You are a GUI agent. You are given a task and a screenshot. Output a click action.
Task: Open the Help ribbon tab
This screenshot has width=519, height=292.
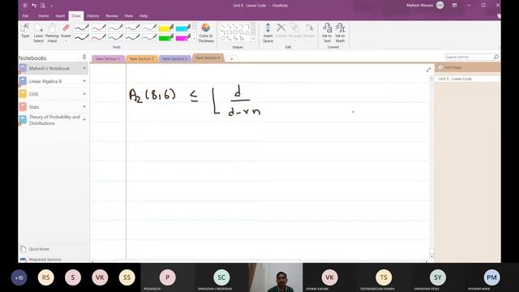click(x=144, y=16)
